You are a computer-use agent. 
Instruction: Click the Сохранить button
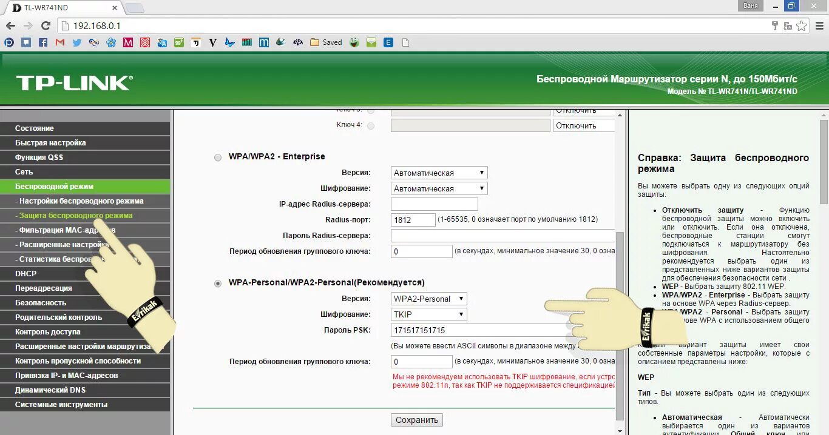click(417, 420)
